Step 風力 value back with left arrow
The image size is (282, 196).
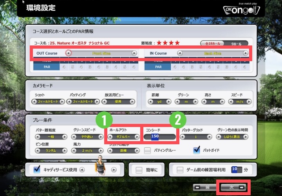coord(75,151)
